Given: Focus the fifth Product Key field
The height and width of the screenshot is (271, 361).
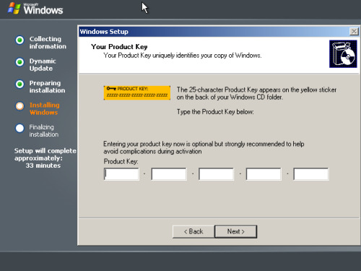Looking at the screenshot, I should (311, 174).
